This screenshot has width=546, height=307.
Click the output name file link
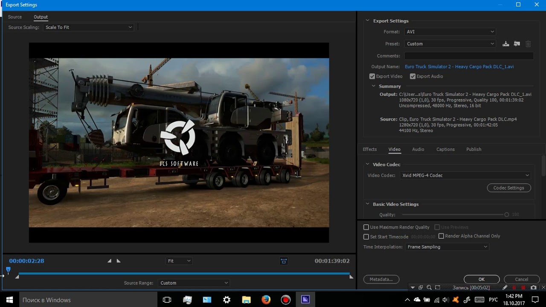[x=459, y=67]
